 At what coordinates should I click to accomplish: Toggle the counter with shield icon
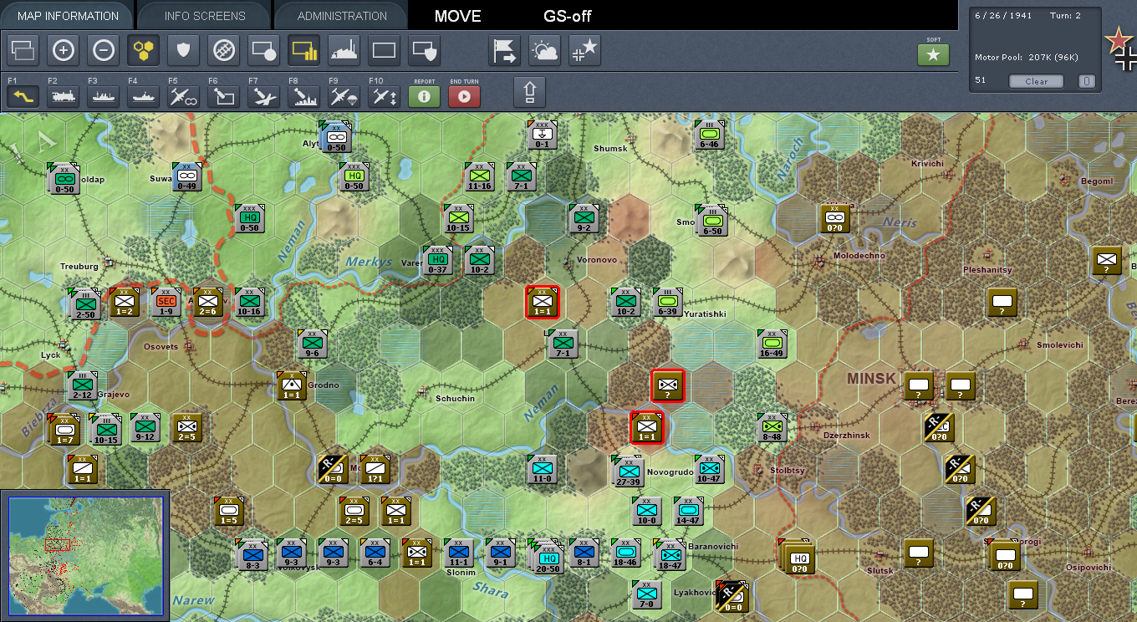click(x=424, y=51)
